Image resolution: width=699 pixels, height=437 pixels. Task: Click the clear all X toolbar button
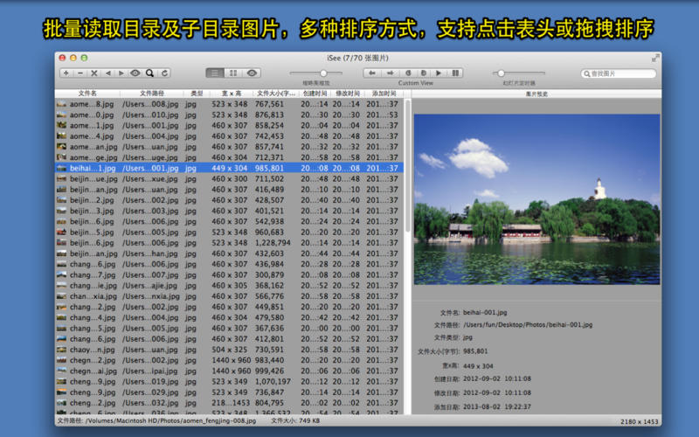click(94, 73)
